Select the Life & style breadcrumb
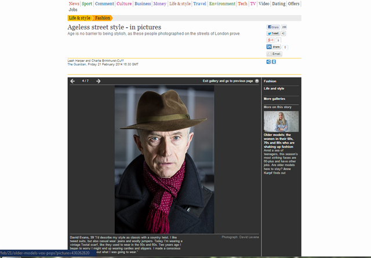This screenshot has width=371, height=258. 80,18
